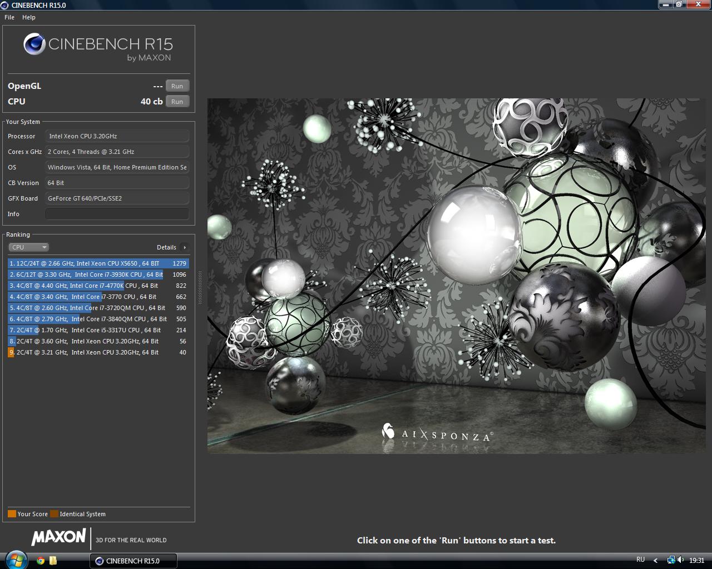Select ranking row 9 Xeon at 3.21 GHz
The height and width of the screenshot is (569, 712).
pyautogui.click(x=98, y=352)
